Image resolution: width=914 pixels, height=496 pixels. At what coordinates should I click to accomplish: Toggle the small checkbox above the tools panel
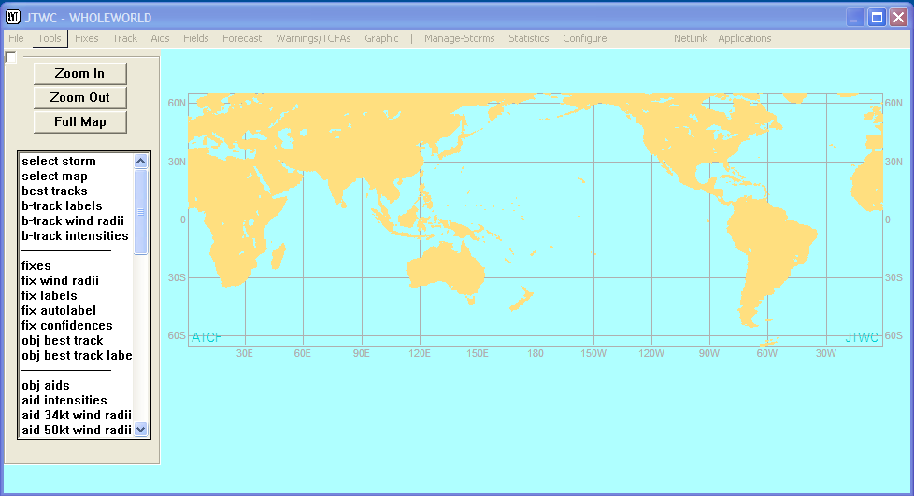(10, 58)
